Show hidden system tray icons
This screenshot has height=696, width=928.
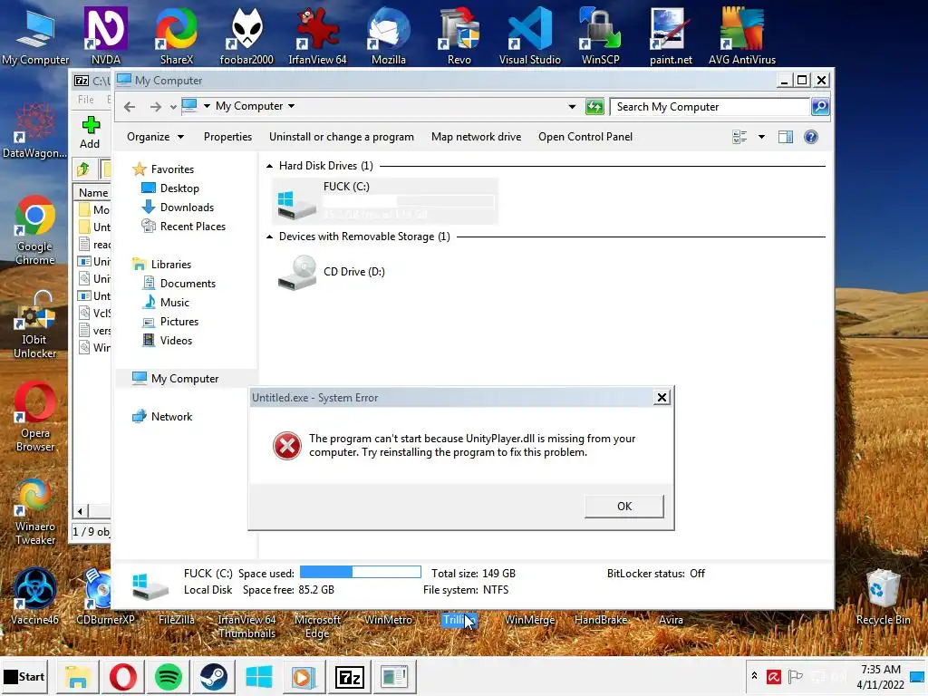tap(754, 675)
